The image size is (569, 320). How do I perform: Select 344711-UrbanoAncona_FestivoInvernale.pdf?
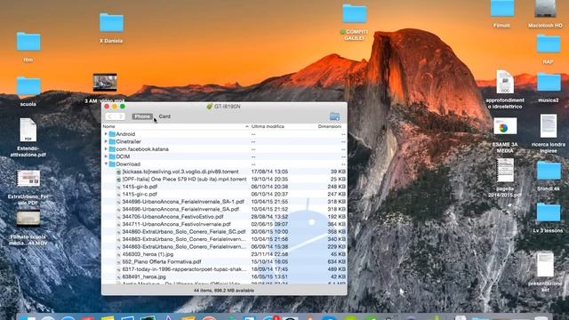(x=224, y=224)
